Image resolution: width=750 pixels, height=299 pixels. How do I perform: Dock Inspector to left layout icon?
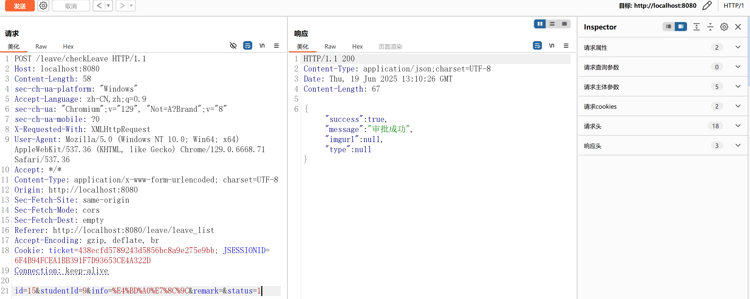click(x=668, y=27)
